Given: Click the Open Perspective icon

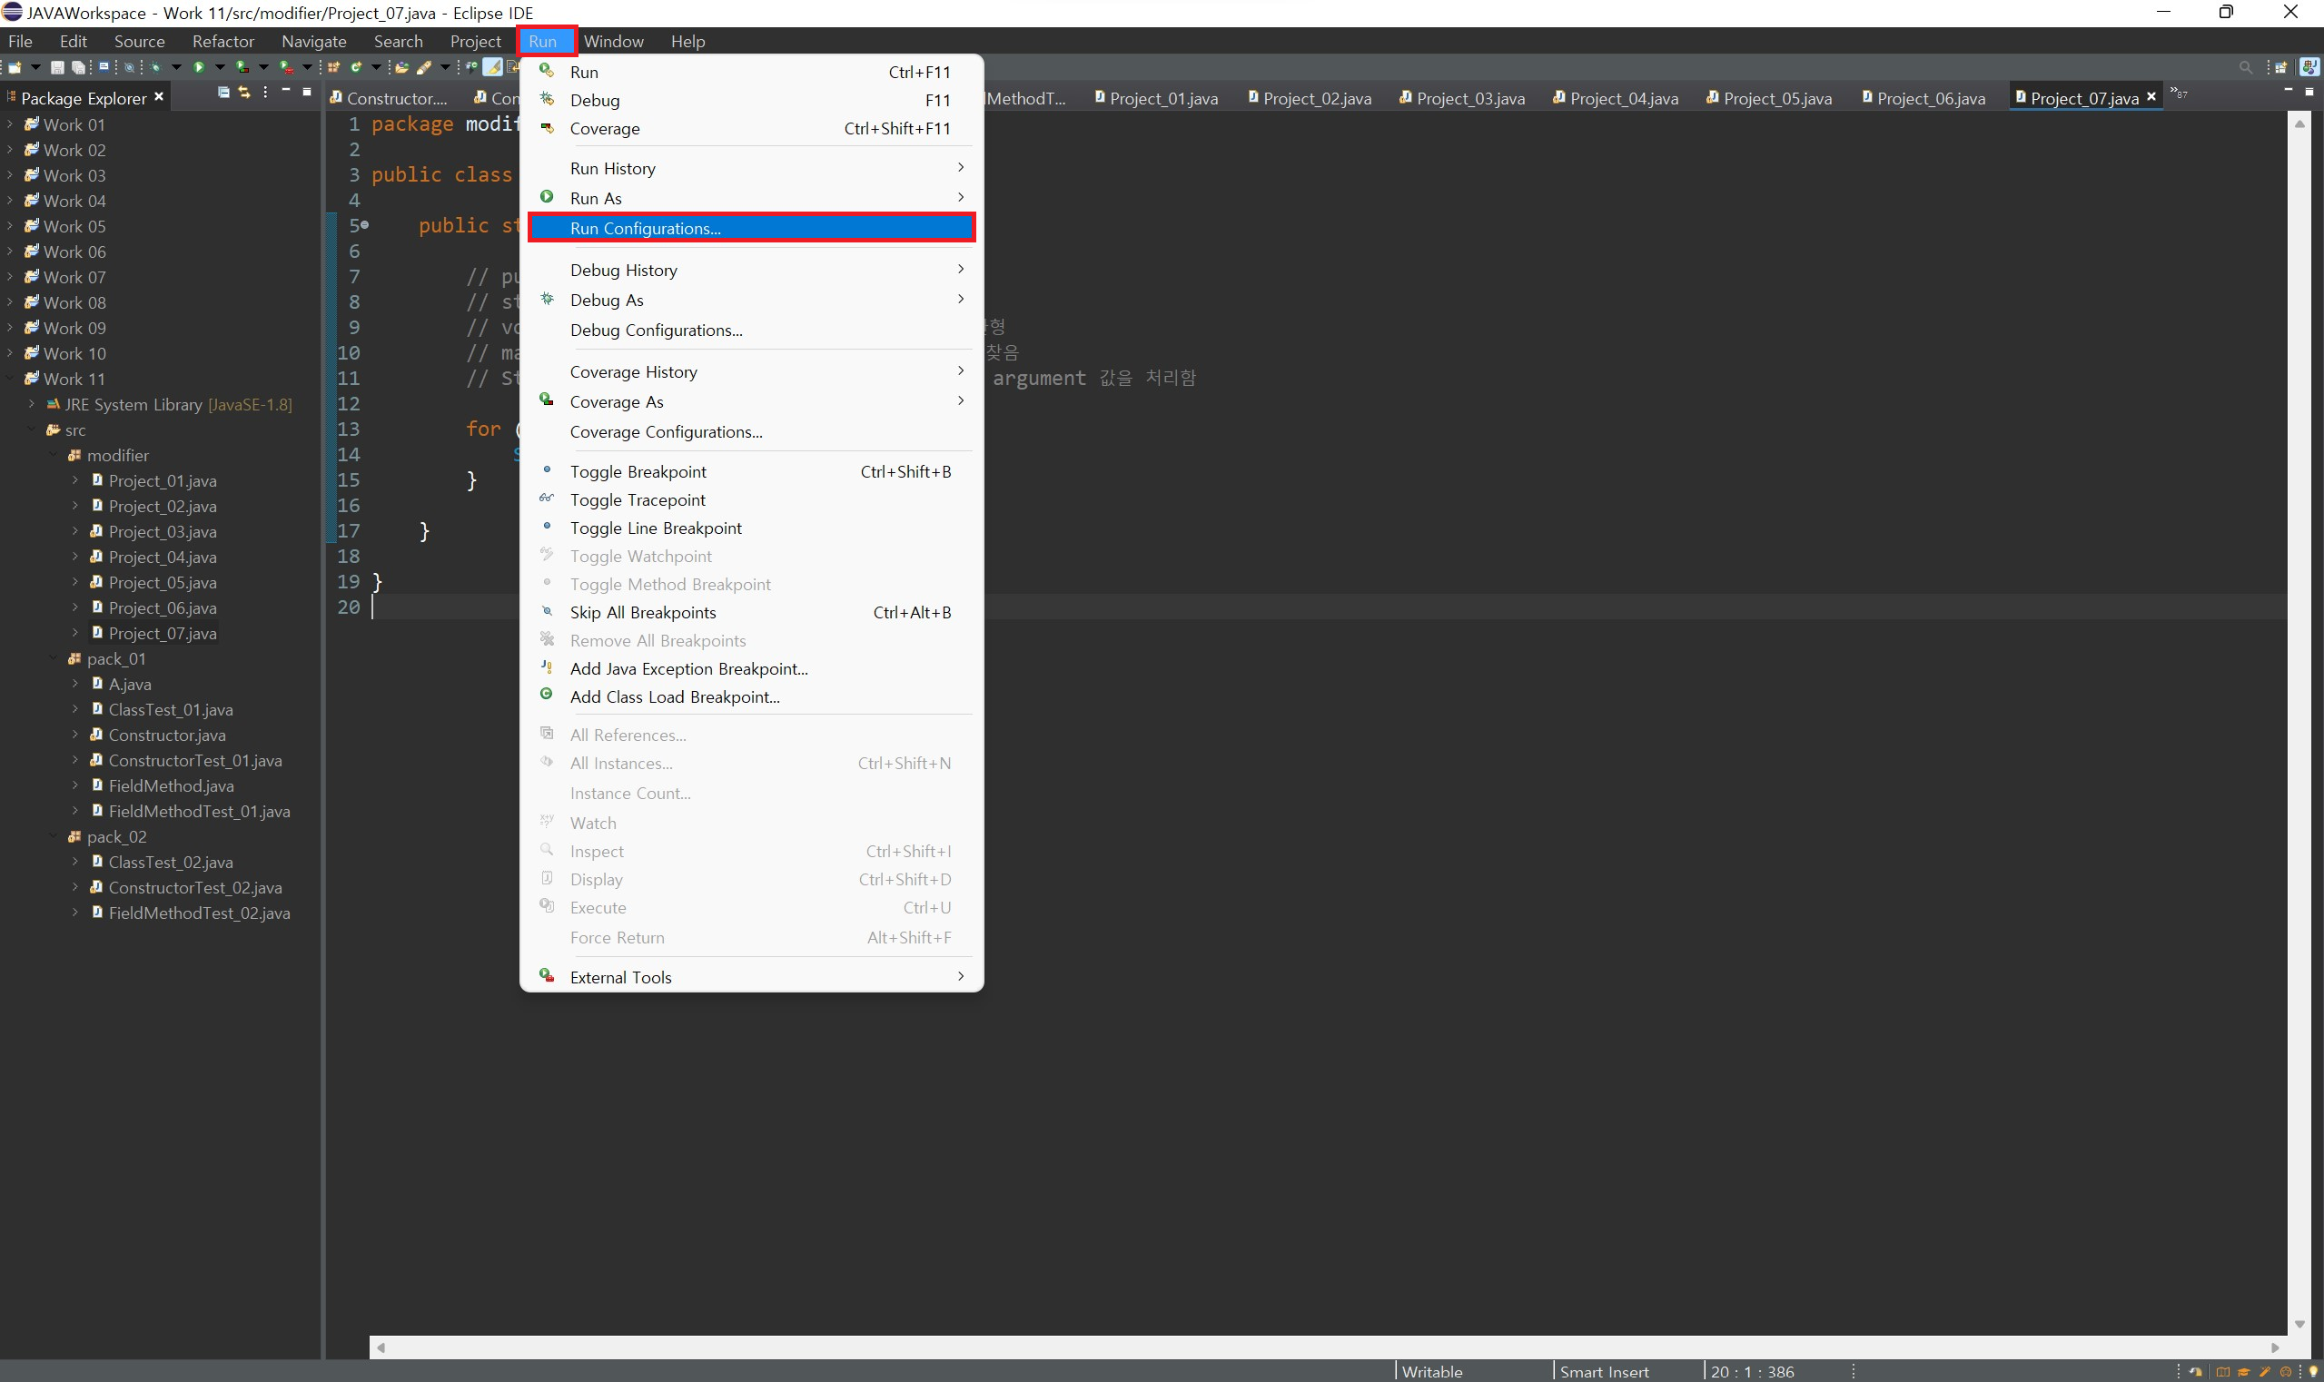Looking at the screenshot, I should [x=2280, y=67].
